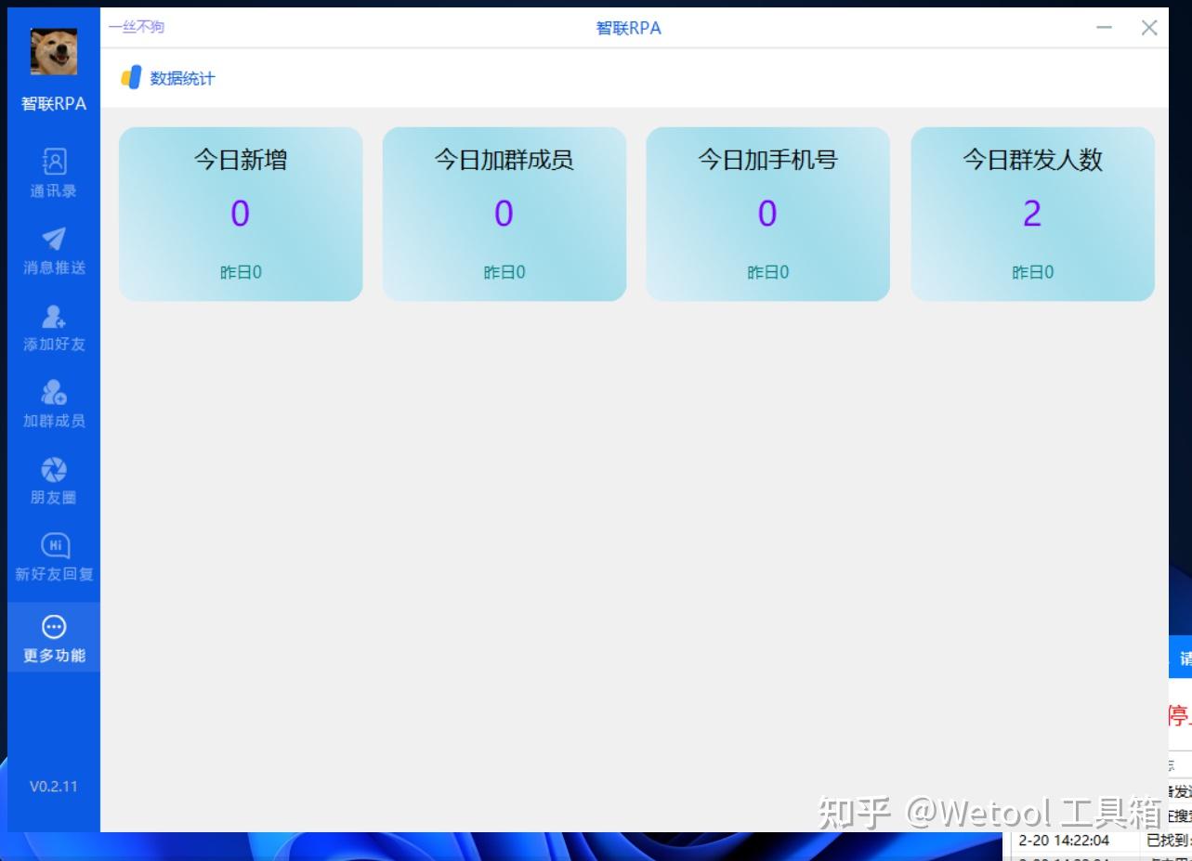Click the 更多功能 ellipsis icon
Viewport: 1192px width, 861px height.
point(52,624)
